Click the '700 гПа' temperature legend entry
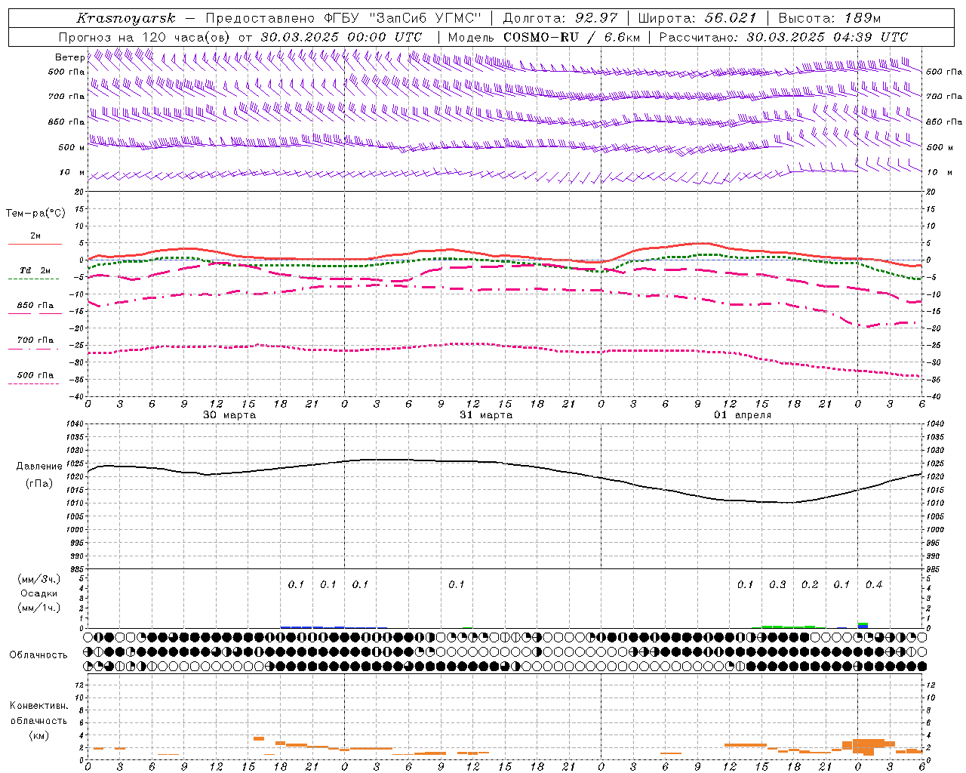This screenshot has width=966, height=773. click(x=35, y=340)
